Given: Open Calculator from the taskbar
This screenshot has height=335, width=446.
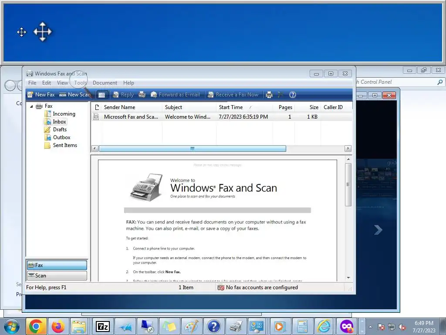Looking at the screenshot, I should point(302,326).
